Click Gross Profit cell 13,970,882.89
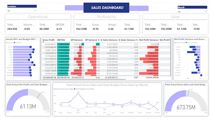The image size is (213, 122). tap(50, 47)
